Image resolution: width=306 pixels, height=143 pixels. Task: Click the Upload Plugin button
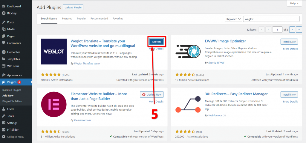pyautogui.click(x=73, y=7)
